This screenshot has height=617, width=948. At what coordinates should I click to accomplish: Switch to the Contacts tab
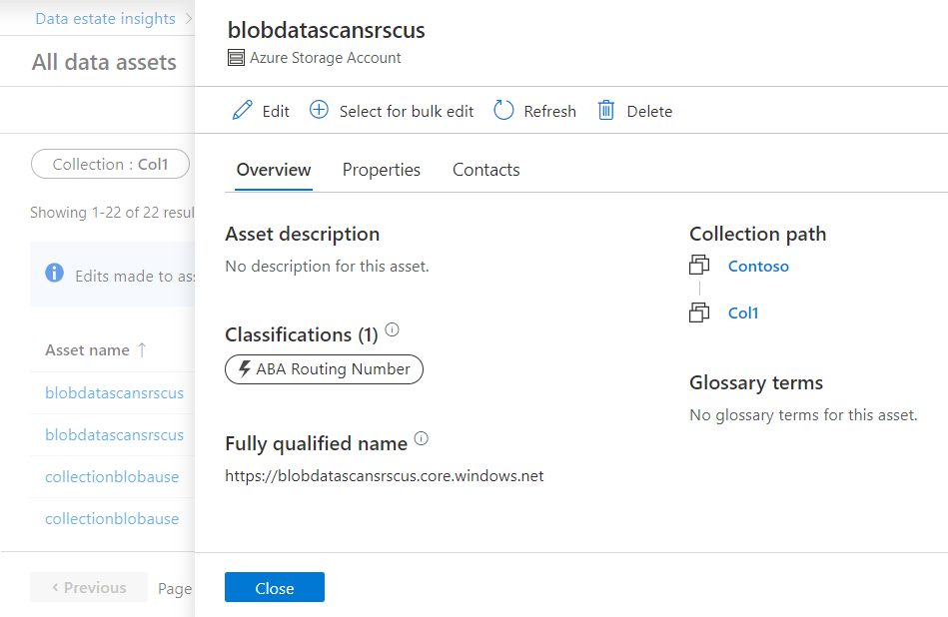click(x=485, y=170)
